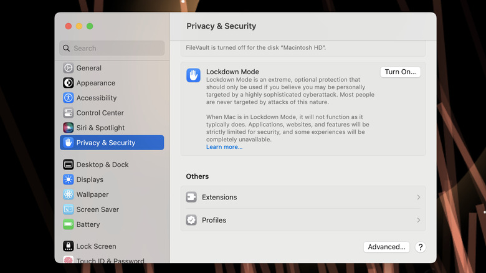This screenshot has width=486, height=273.
Task: Click the question mark help button
Action: coord(420,247)
